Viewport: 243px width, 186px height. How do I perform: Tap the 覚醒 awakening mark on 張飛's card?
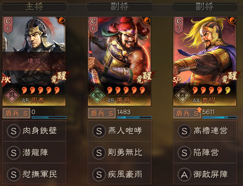pos(144,77)
